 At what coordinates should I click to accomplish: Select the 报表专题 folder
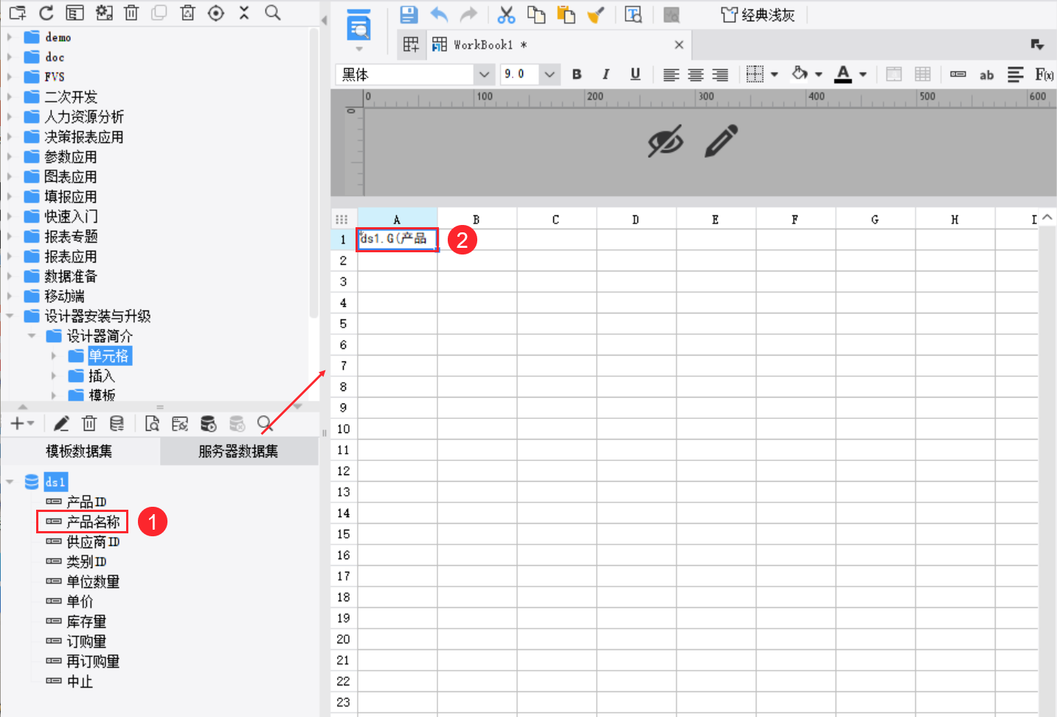pyautogui.click(x=71, y=236)
